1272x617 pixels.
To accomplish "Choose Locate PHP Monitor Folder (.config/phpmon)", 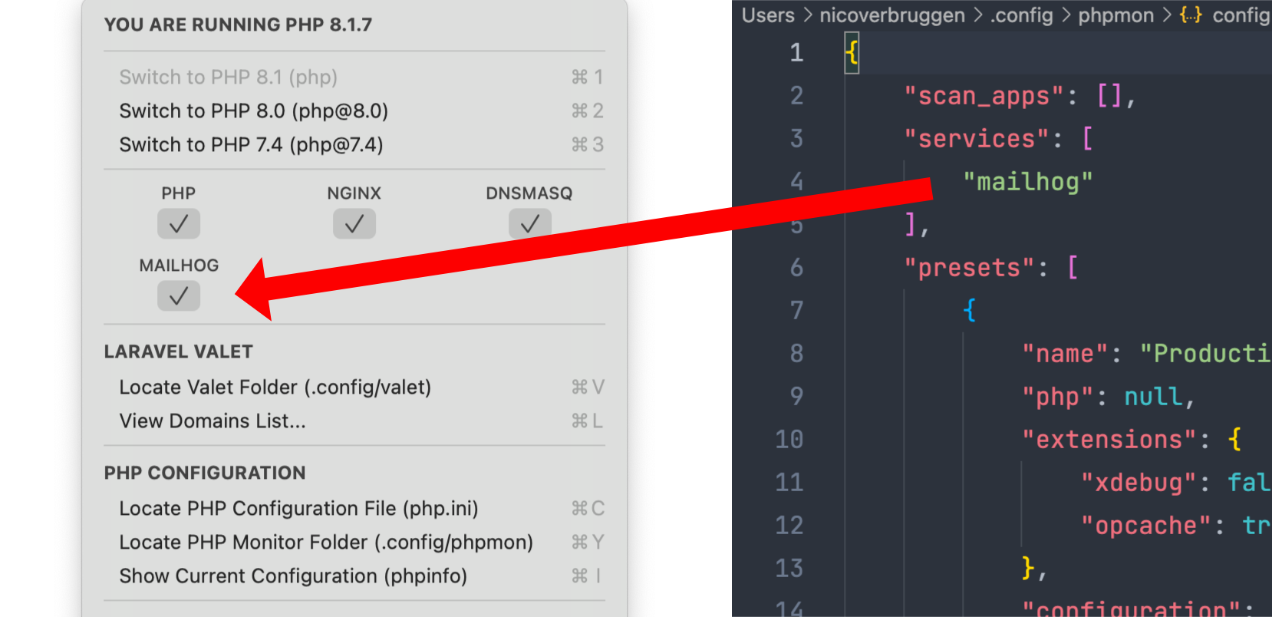I will [354, 543].
